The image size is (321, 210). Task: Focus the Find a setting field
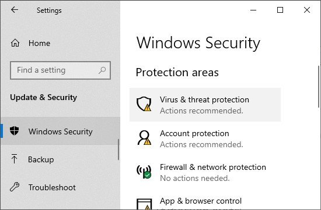(x=60, y=70)
